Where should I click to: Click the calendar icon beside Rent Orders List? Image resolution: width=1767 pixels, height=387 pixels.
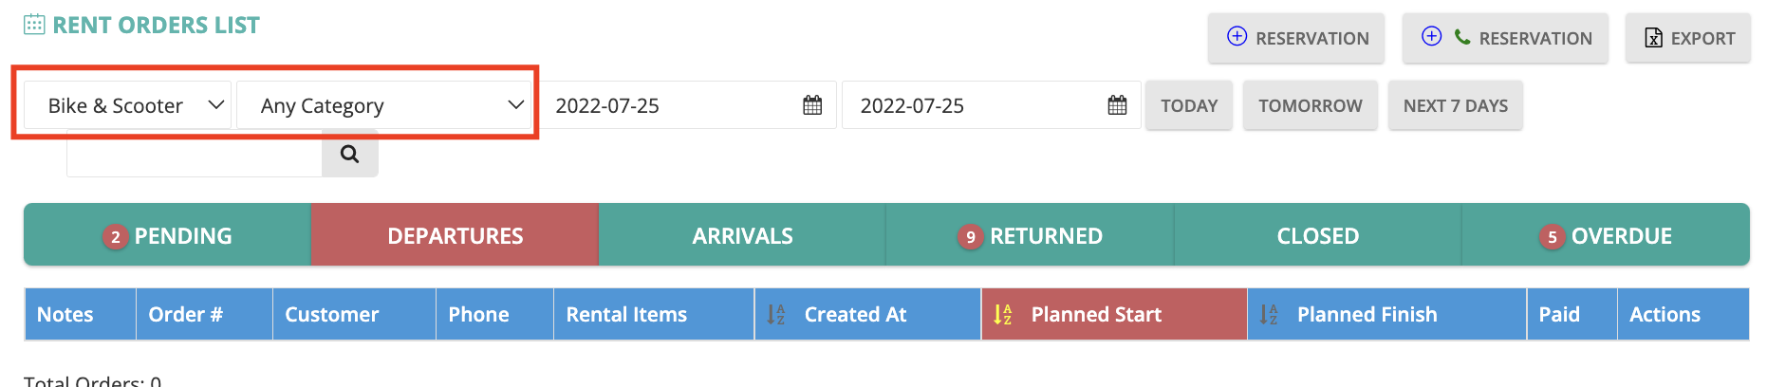(34, 25)
